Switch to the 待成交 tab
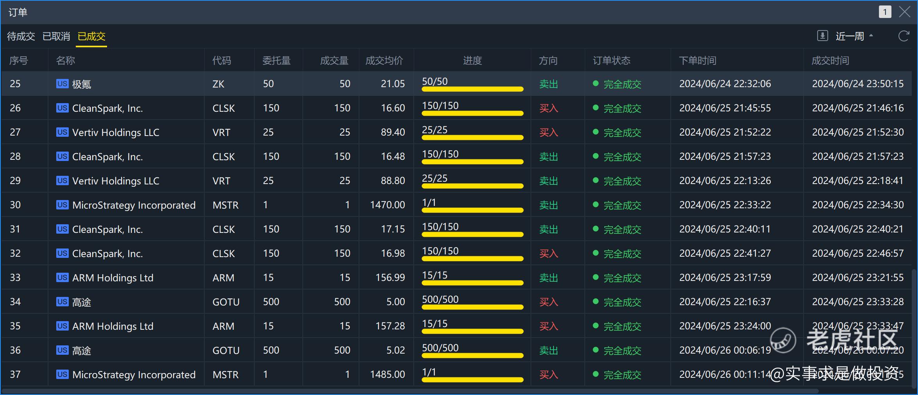The image size is (918, 395). click(x=21, y=36)
